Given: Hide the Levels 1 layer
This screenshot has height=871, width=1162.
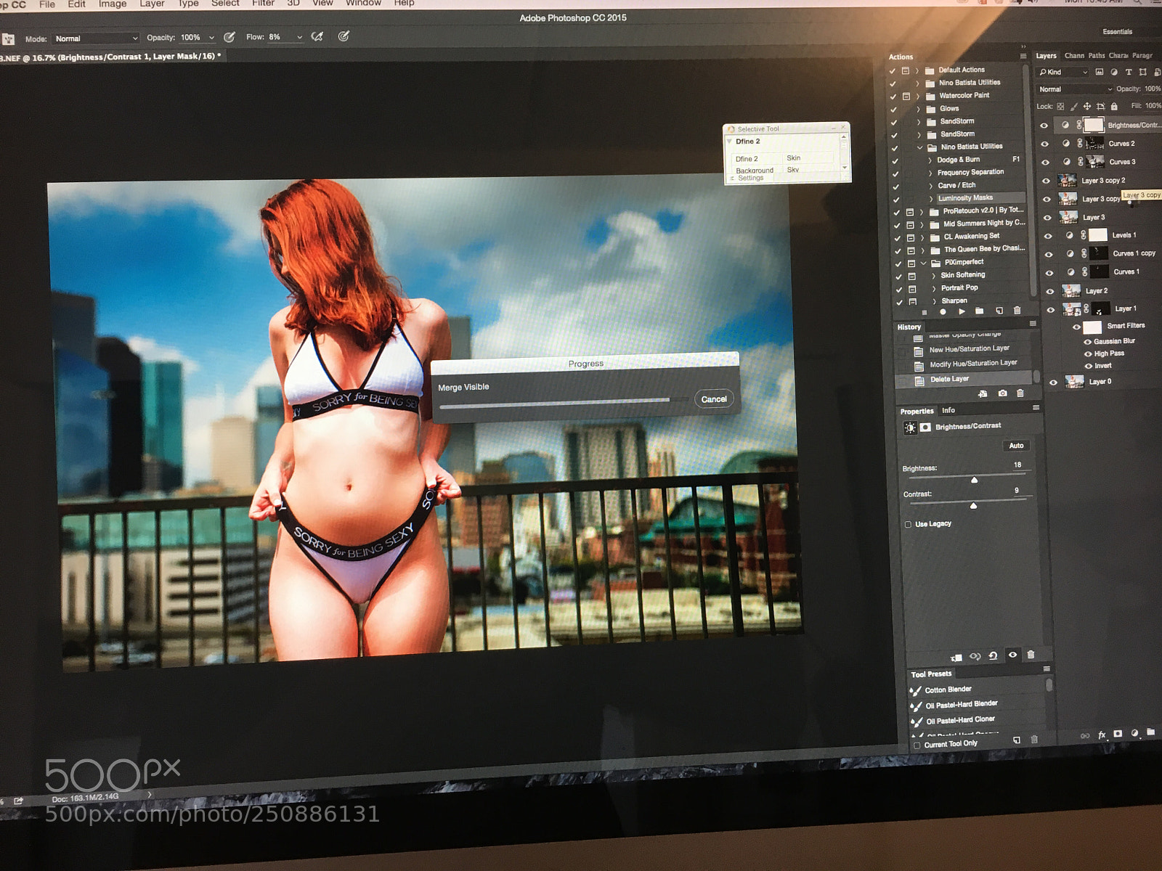Looking at the screenshot, I should 1048,236.
